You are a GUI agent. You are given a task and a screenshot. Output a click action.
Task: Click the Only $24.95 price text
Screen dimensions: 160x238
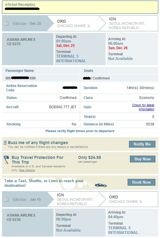pyautogui.click(x=89, y=157)
